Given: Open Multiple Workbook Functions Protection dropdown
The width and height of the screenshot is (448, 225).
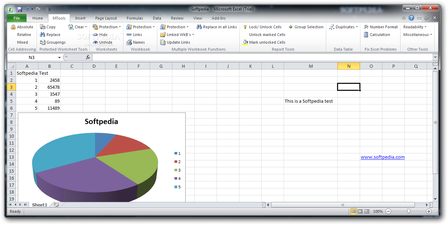Looking at the screenshot, I should pos(174,27).
